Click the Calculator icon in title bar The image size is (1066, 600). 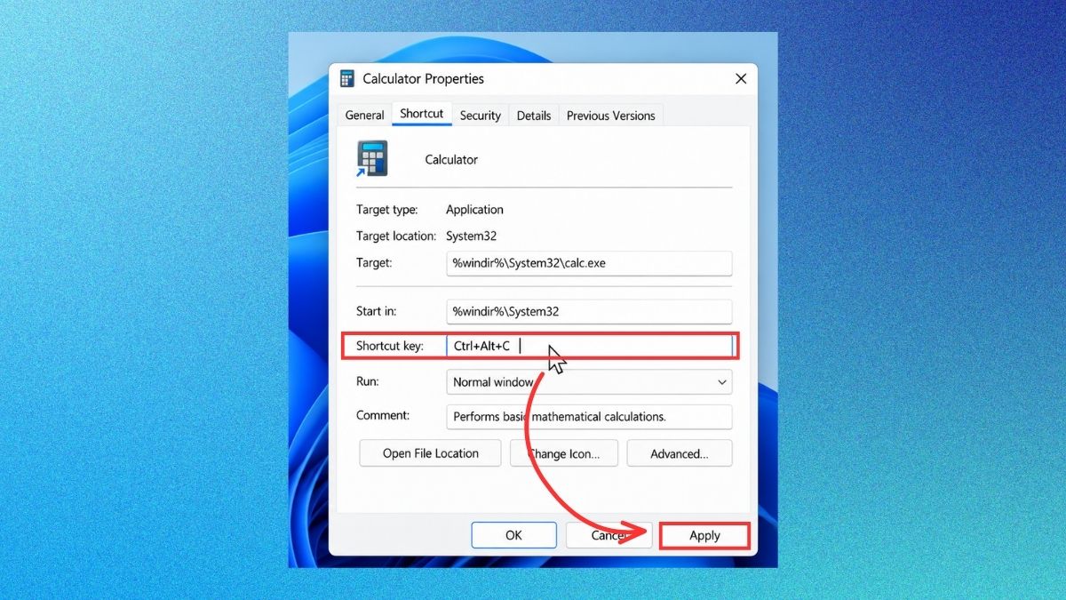347,79
